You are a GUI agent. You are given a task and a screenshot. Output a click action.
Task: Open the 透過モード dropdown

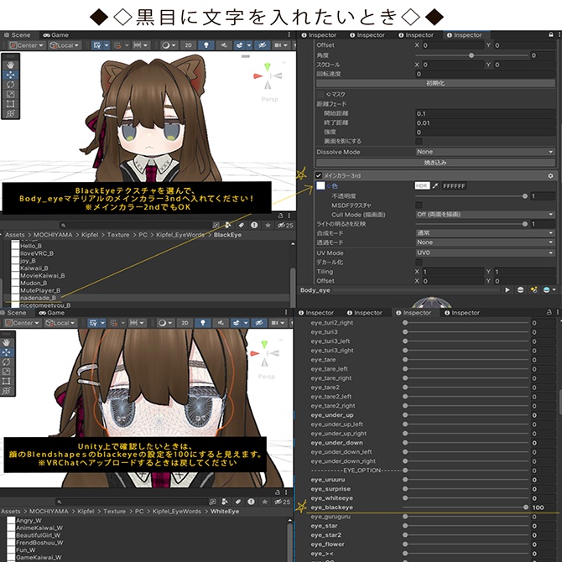click(485, 242)
